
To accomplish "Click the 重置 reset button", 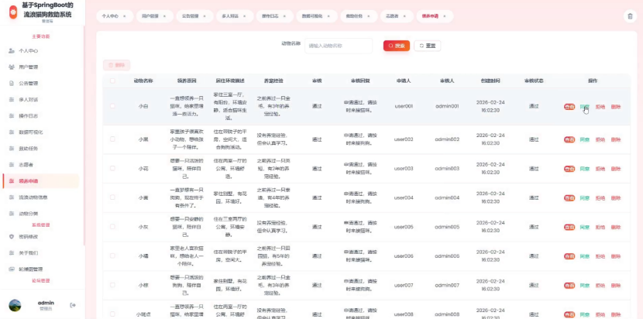I will click(x=428, y=46).
